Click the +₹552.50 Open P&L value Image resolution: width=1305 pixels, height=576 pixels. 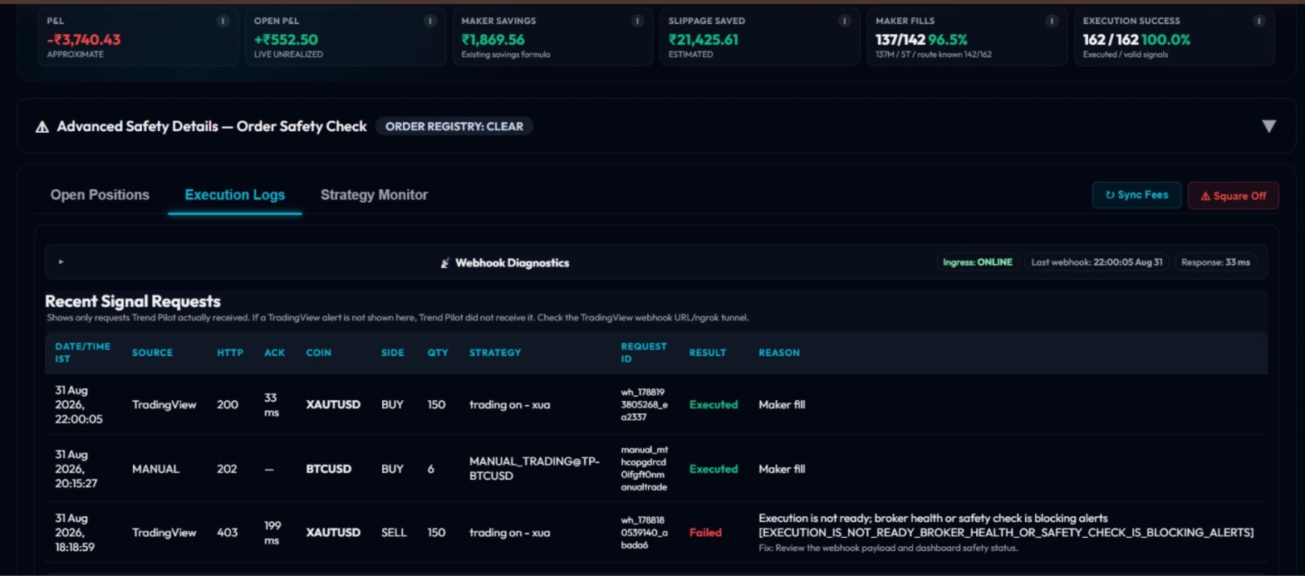286,39
